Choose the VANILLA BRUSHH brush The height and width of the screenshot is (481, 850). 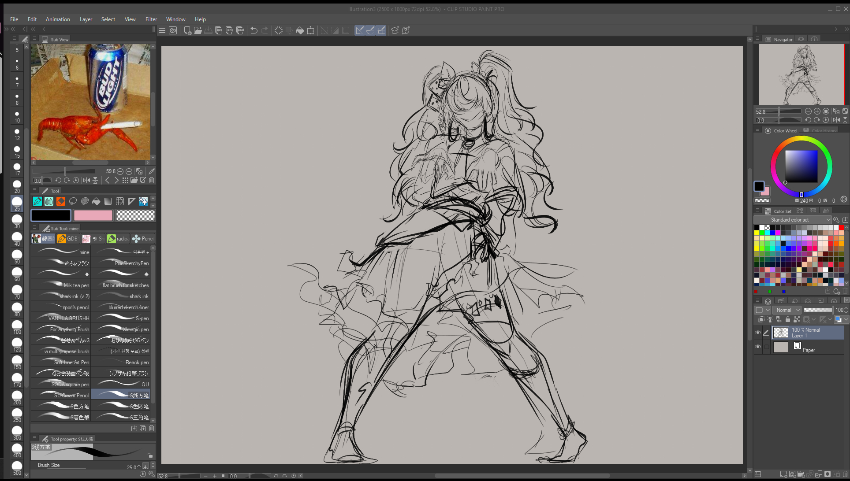pyautogui.click(x=61, y=318)
